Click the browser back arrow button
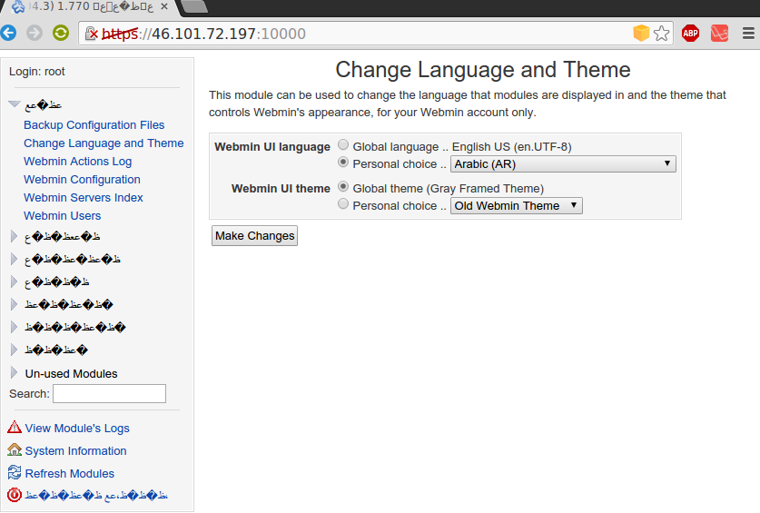Screen dimensions: 760x513 8,33
